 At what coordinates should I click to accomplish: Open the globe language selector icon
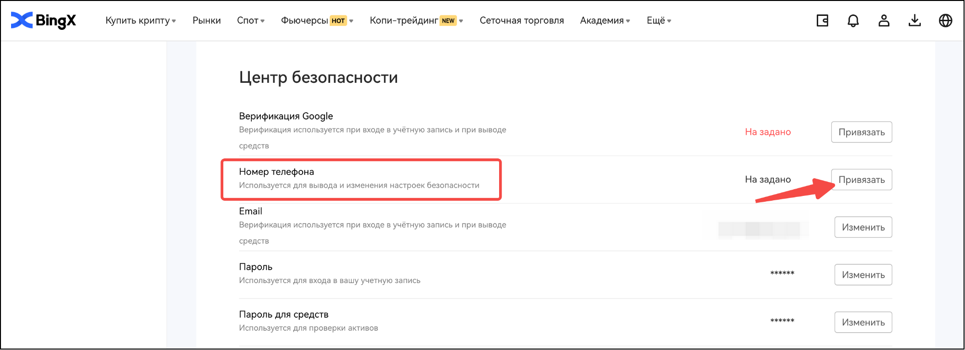coord(945,21)
